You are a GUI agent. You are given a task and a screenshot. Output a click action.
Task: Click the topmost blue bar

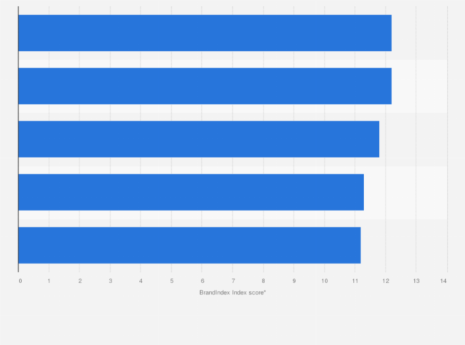(205, 33)
